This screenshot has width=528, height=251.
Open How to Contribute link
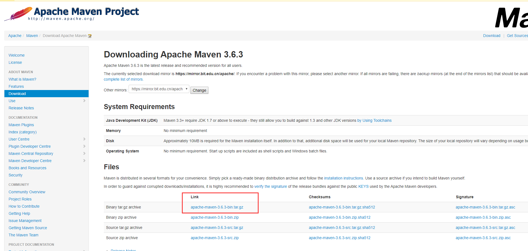[x=24, y=206]
